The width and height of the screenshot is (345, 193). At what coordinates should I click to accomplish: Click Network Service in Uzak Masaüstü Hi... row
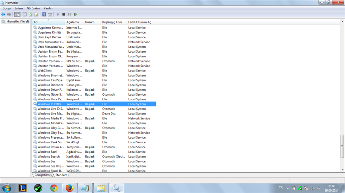139,42
